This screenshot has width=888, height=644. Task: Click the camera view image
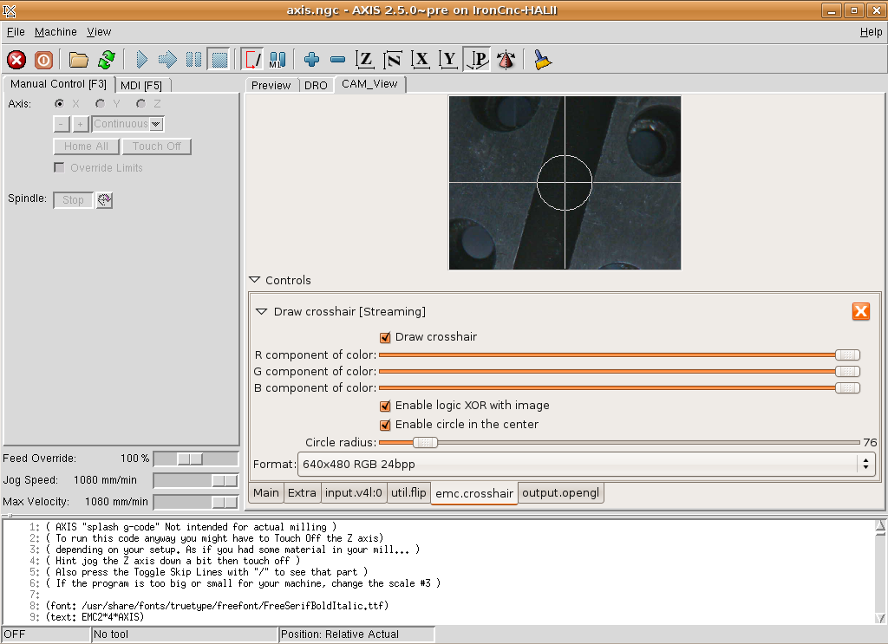point(565,183)
